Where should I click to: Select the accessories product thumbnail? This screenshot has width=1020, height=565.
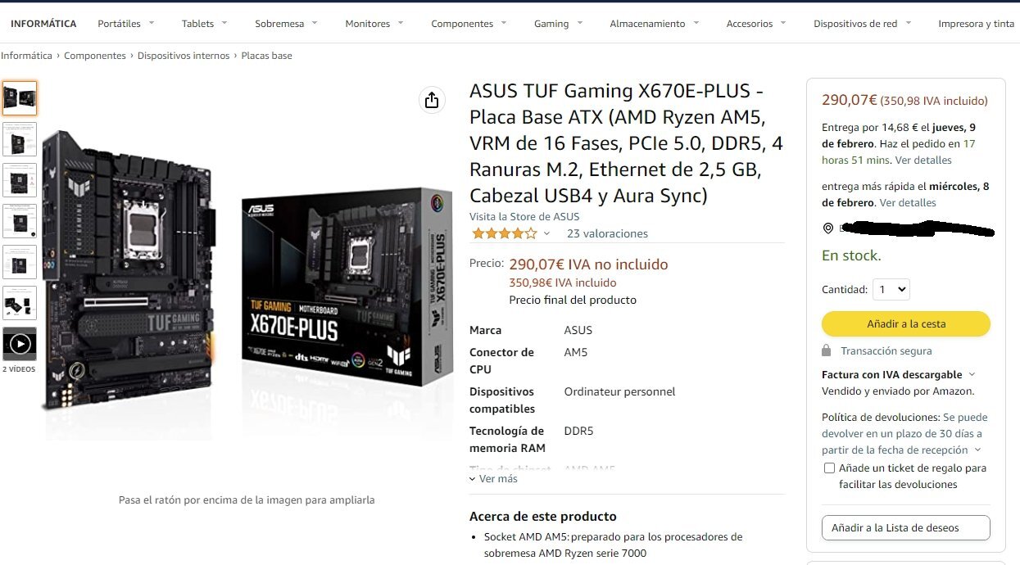click(20, 303)
